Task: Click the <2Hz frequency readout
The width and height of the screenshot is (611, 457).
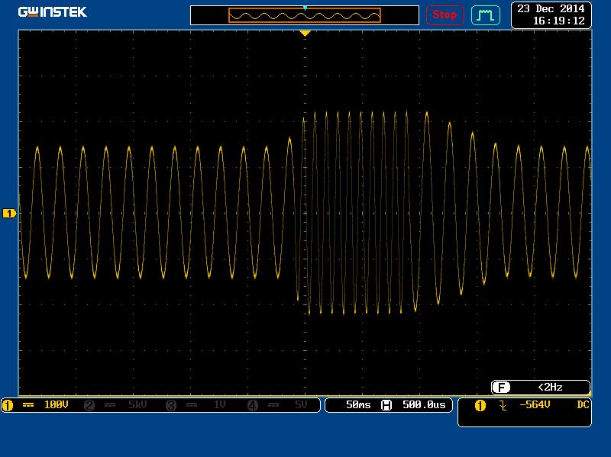Action: [x=550, y=388]
